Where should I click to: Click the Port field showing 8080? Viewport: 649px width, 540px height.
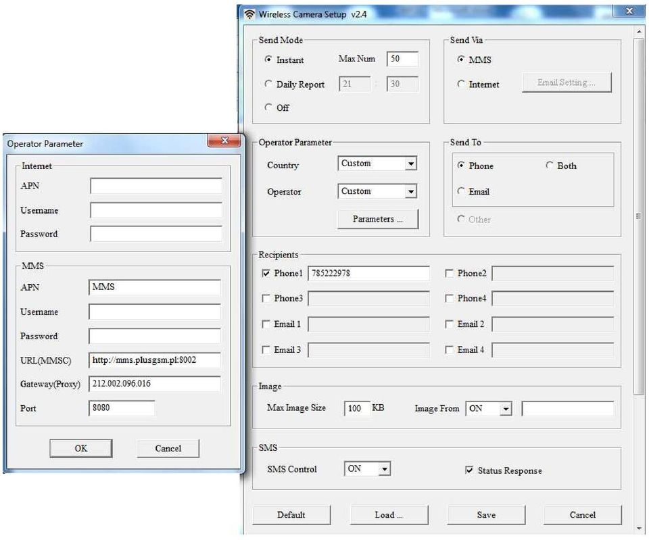click(x=122, y=408)
